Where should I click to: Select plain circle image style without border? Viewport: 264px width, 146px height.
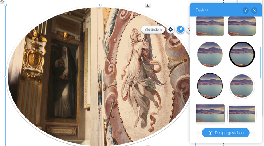(x=210, y=54)
